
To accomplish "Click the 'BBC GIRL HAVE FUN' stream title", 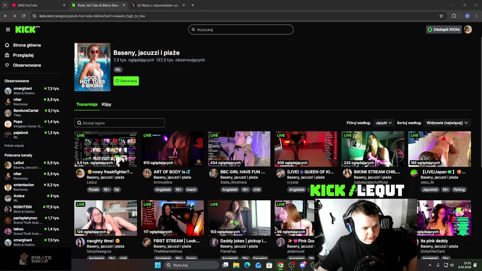I will pos(243,172).
